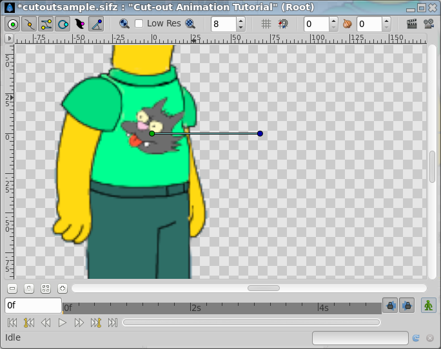441x349 pixels.
Task: Toggle vertex handles display
Action: point(29,24)
